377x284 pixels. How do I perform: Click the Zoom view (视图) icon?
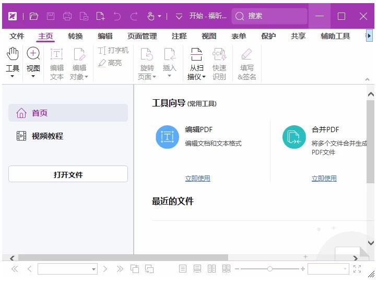pos(33,54)
